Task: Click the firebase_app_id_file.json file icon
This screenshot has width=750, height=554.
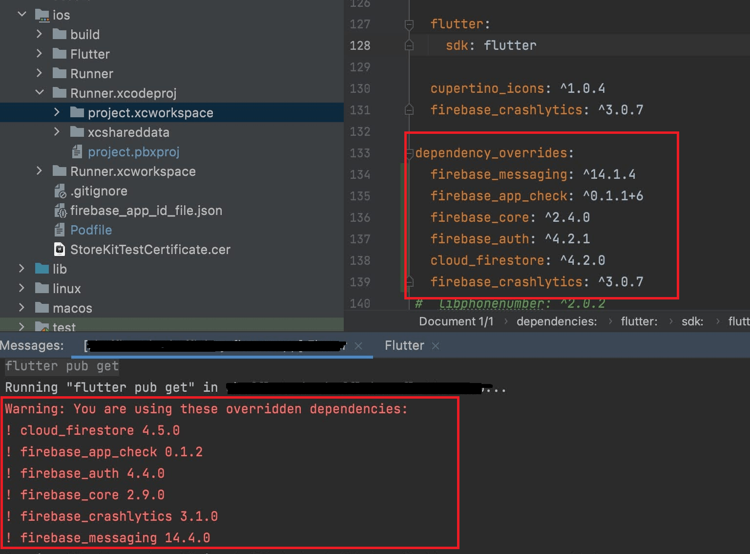Action: point(60,211)
